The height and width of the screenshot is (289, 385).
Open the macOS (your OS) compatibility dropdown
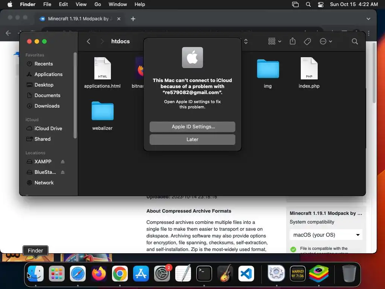click(x=326, y=235)
